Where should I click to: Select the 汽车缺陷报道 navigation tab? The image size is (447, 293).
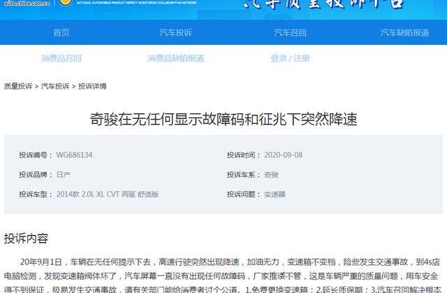404,33
